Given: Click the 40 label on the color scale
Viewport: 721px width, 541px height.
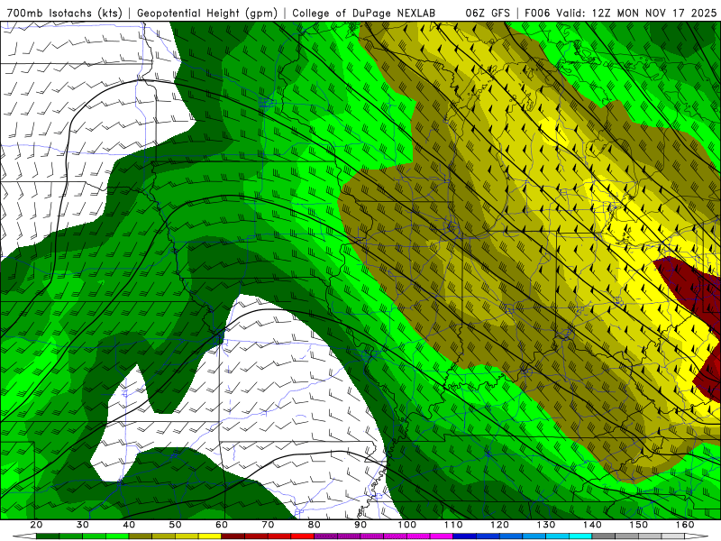Looking at the screenshot, I should tap(129, 525).
